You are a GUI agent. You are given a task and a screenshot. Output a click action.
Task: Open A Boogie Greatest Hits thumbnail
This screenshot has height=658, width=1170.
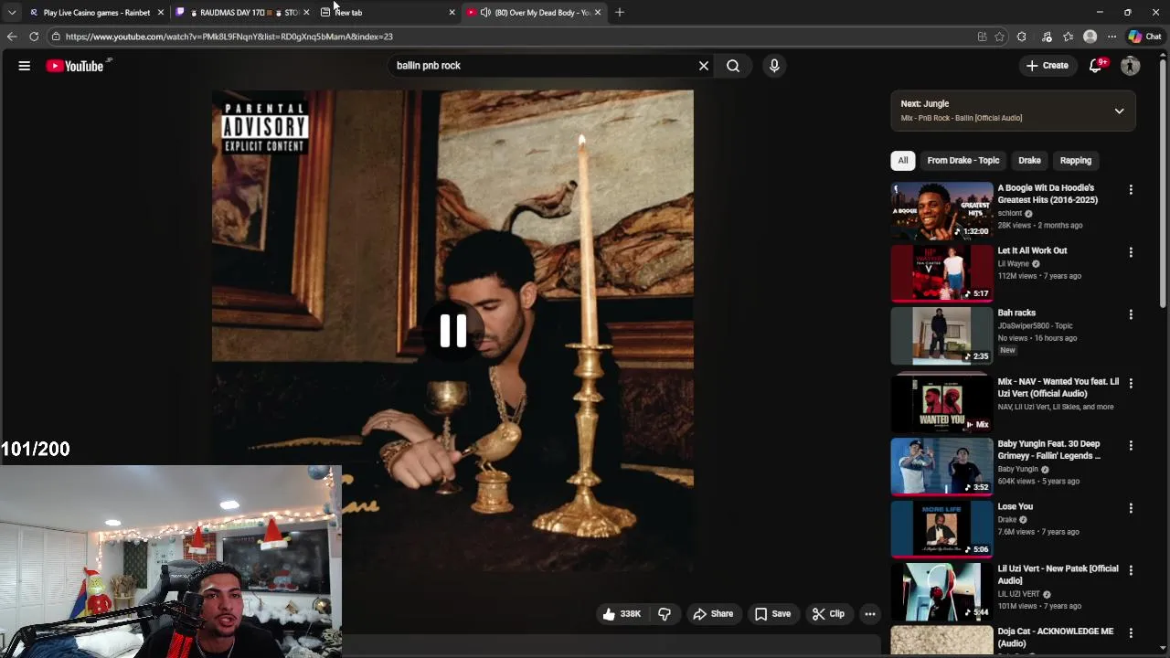(x=941, y=210)
